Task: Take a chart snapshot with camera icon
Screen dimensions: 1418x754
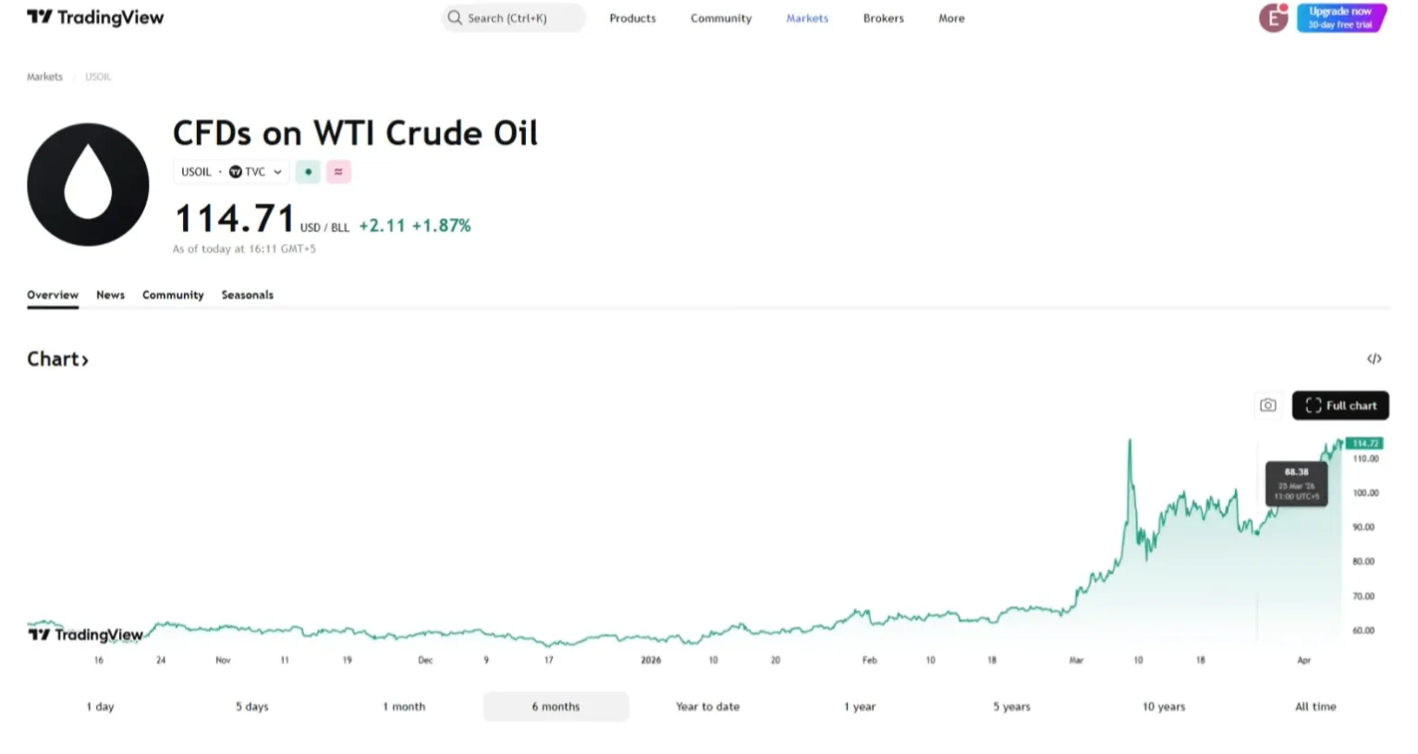Action: pyautogui.click(x=1268, y=406)
